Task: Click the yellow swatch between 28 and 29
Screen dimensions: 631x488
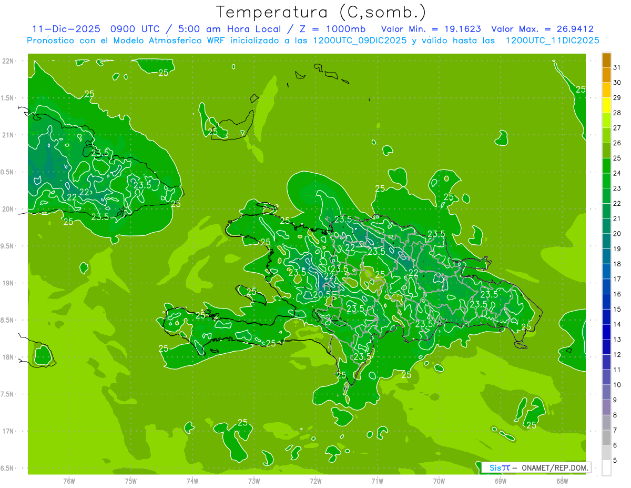Action: tap(606, 105)
